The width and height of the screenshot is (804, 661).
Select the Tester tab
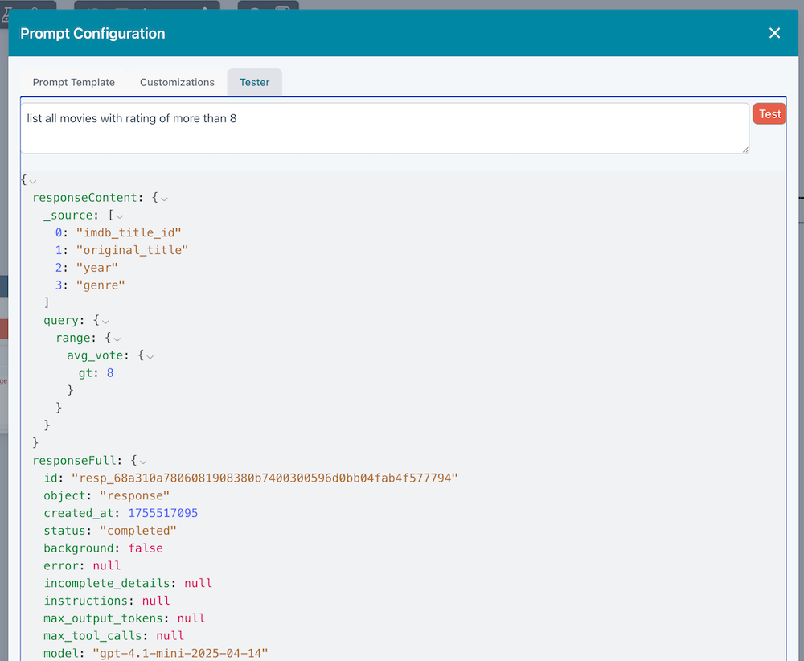254,82
